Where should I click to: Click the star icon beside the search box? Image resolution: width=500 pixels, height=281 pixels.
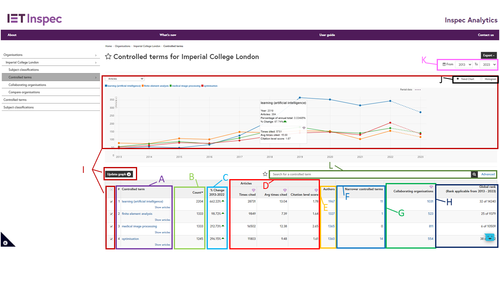pos(265,174)
